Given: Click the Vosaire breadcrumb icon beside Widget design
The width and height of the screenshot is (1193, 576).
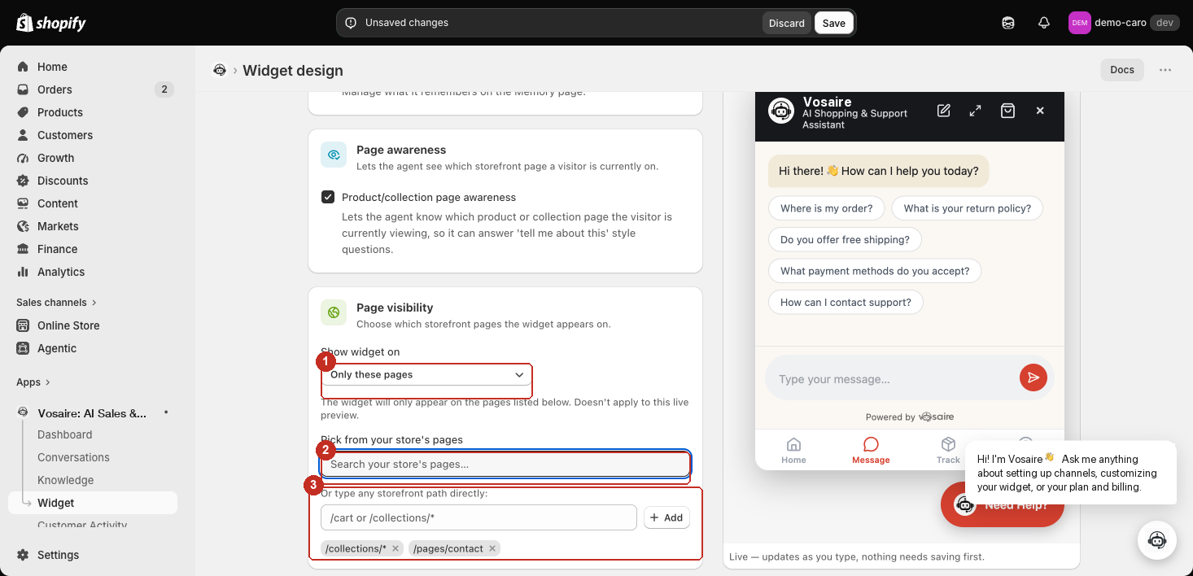Looking at the screenshot, I should (x=219, y=70).
